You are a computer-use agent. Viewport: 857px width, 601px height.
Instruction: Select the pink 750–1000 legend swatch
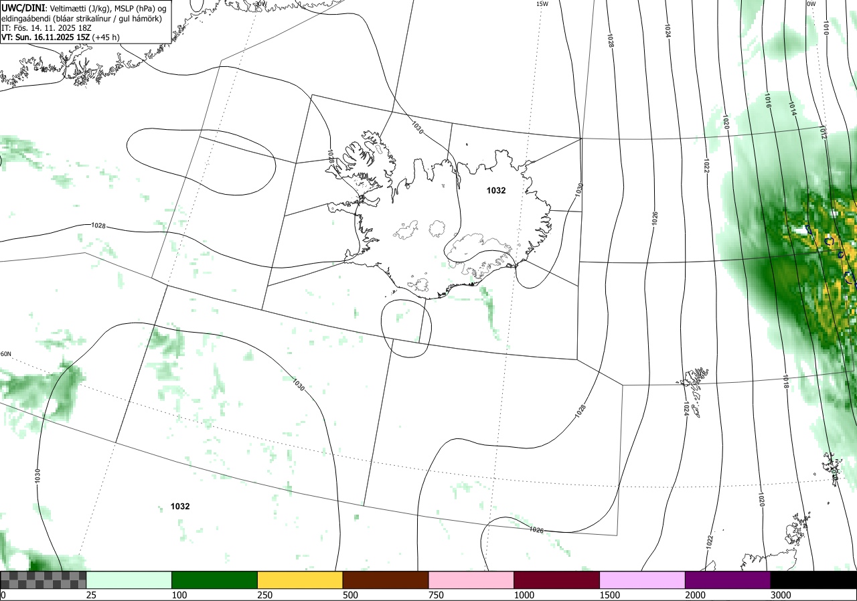tap(471, 580)
